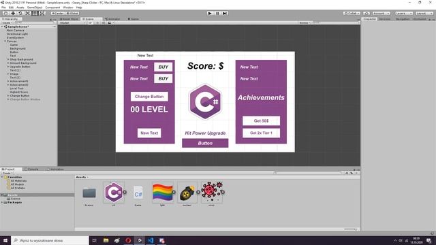This screenshot has width=436, height=245.
Task: Open the Window menu
Action: (x=68, y=7)
